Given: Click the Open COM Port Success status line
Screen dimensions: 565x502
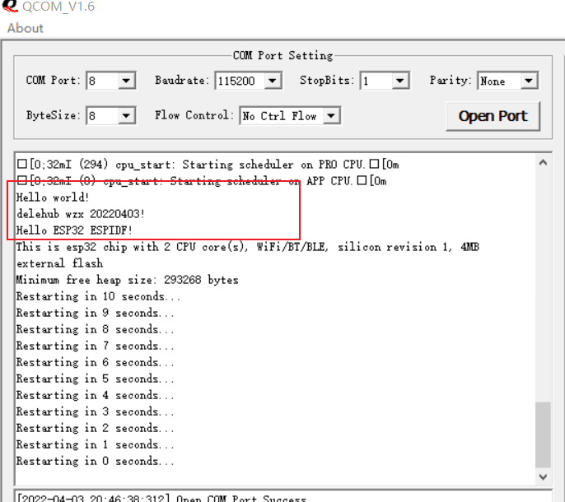Looking at the screenshot, I should click(162, 498).
